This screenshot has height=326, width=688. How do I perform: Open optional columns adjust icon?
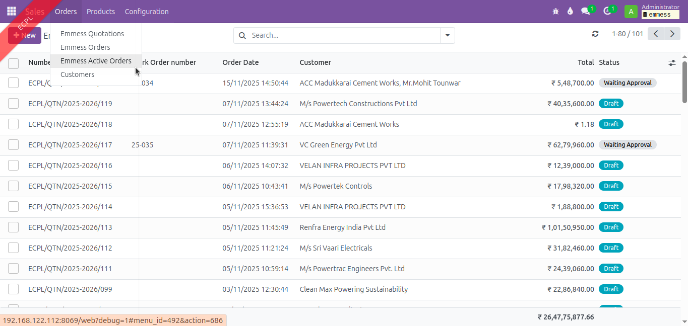tap(672, 63)
